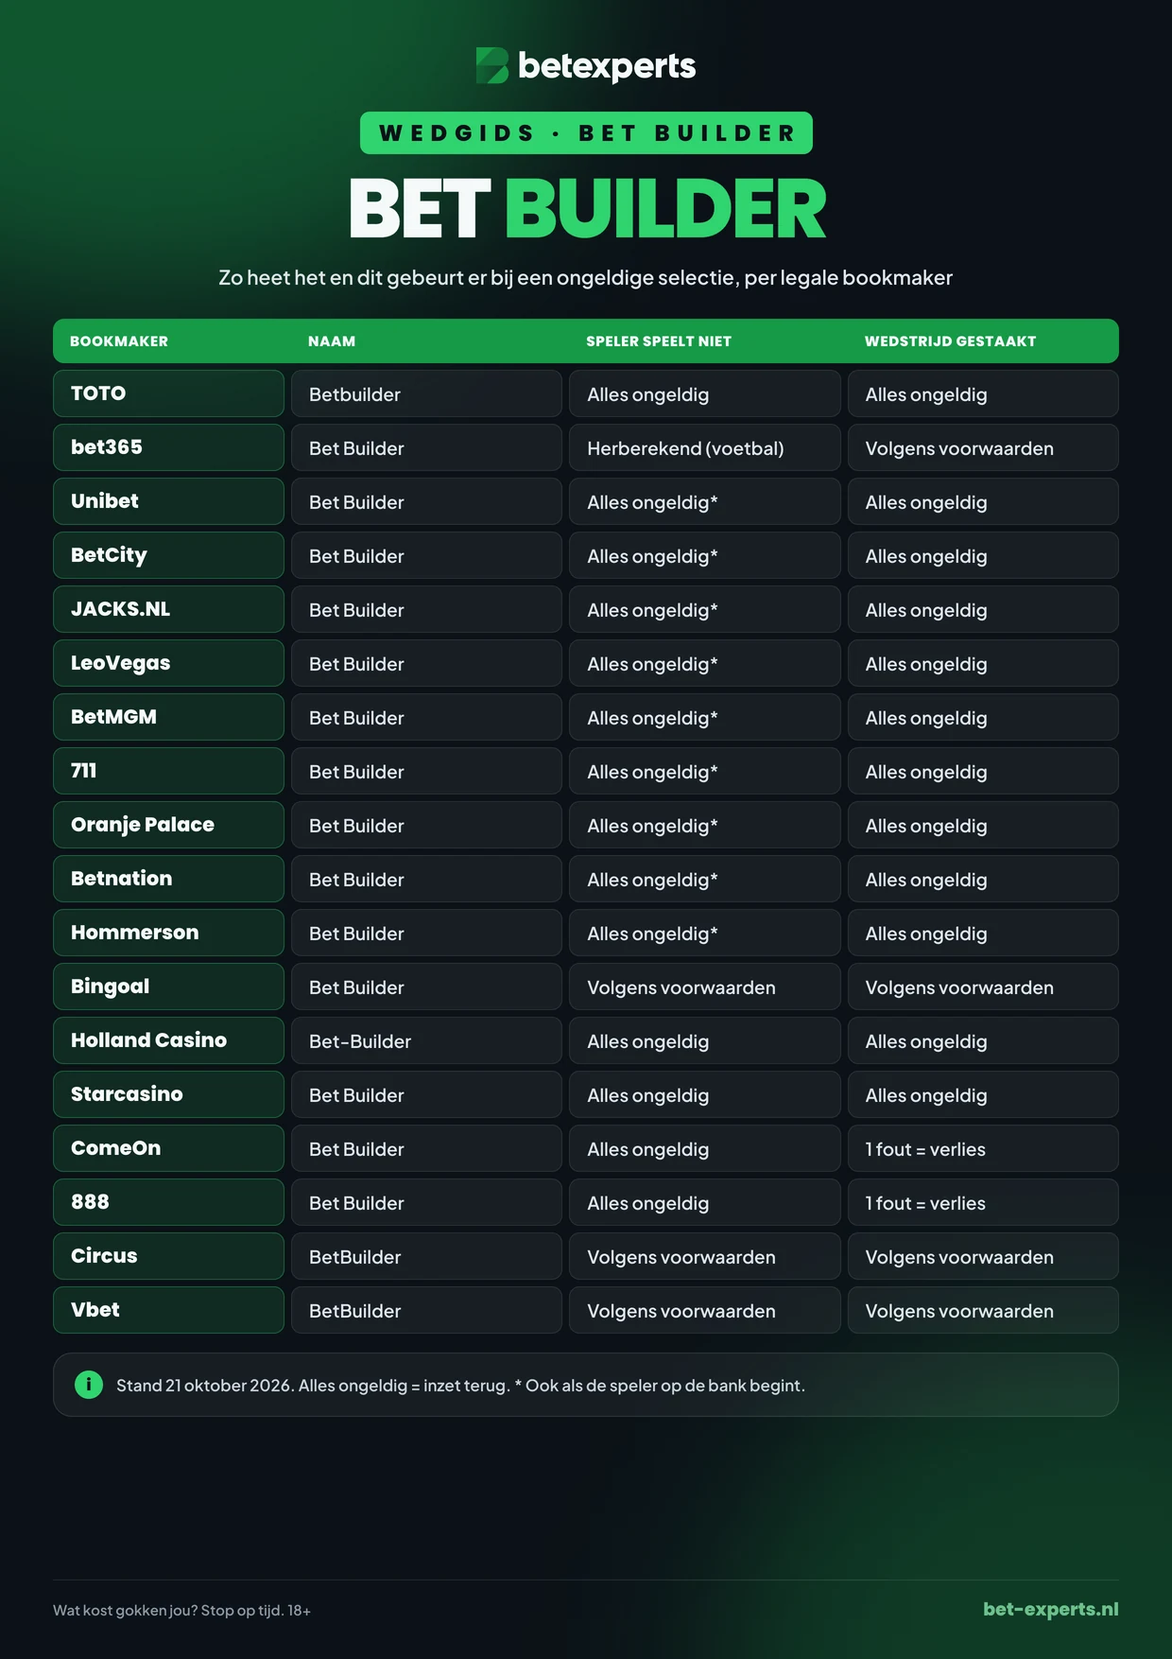Click Bingoal's speler speelt niet cell
This screenshot has width=1172, height=1659.
(x=704, y=987)
